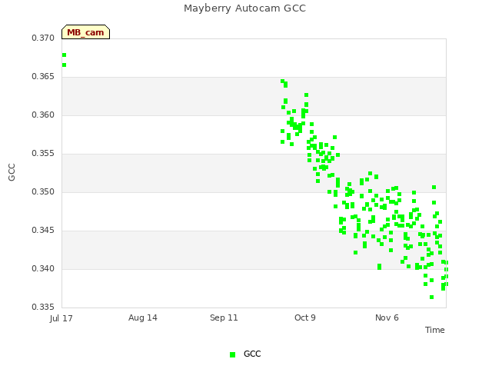Click the chart title Mayberry Autocam GCC

click(244, 8)
